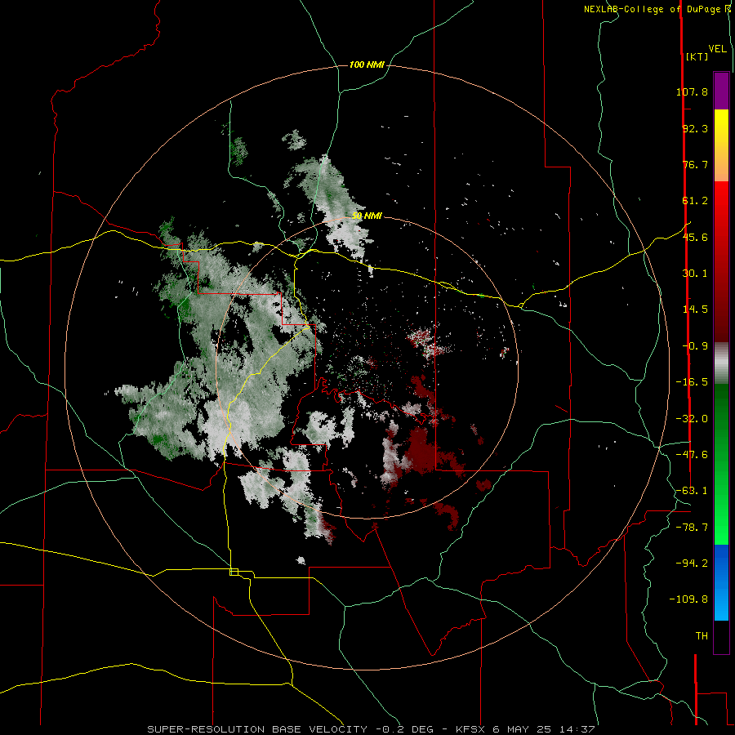Click the 30.1 legend value

click(x=695, y=274)
